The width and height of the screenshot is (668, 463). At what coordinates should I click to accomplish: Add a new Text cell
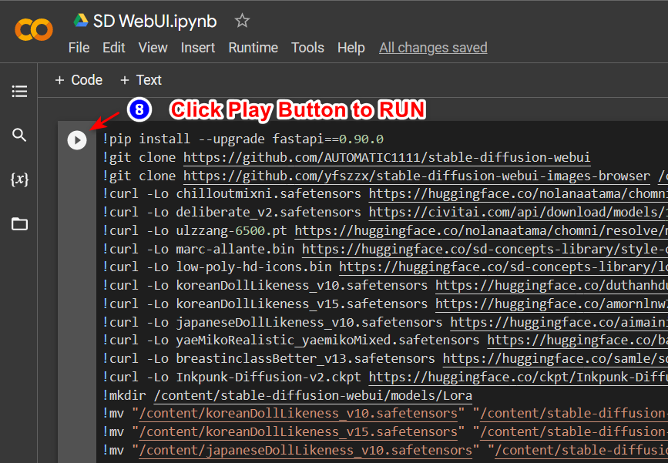[141, 80]
